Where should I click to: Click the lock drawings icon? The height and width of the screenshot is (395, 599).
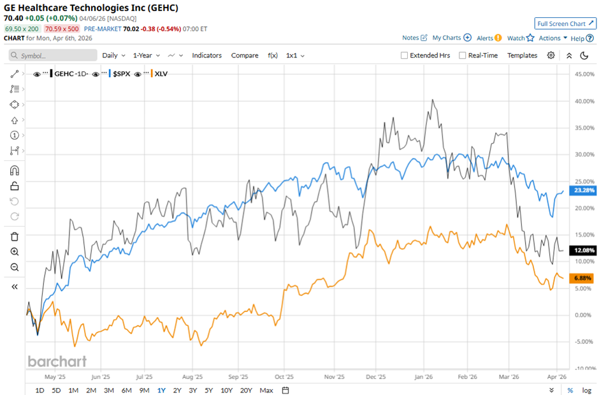pyautogui.click(x=14, y=186)
